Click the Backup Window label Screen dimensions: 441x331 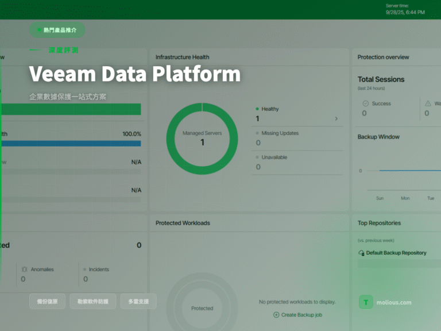[378, 137]
